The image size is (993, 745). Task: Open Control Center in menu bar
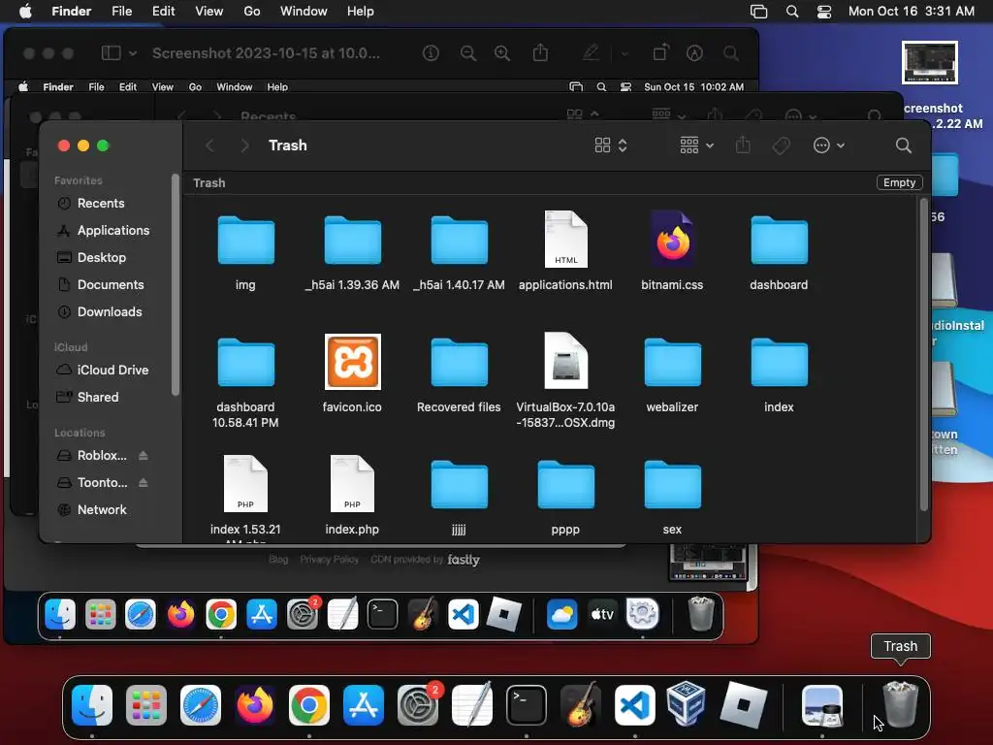tap(824, 12)
